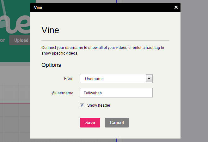The width and height of the screenshot is (208, 142).
Task: Click the Upload button behind the dialog
Action: pyautogui.click(x=20, y=40)
